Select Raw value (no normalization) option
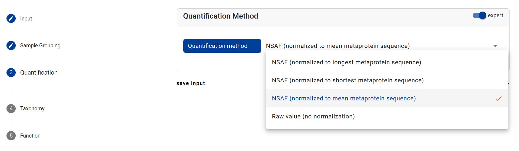The image size is (519, 151). 313,117
